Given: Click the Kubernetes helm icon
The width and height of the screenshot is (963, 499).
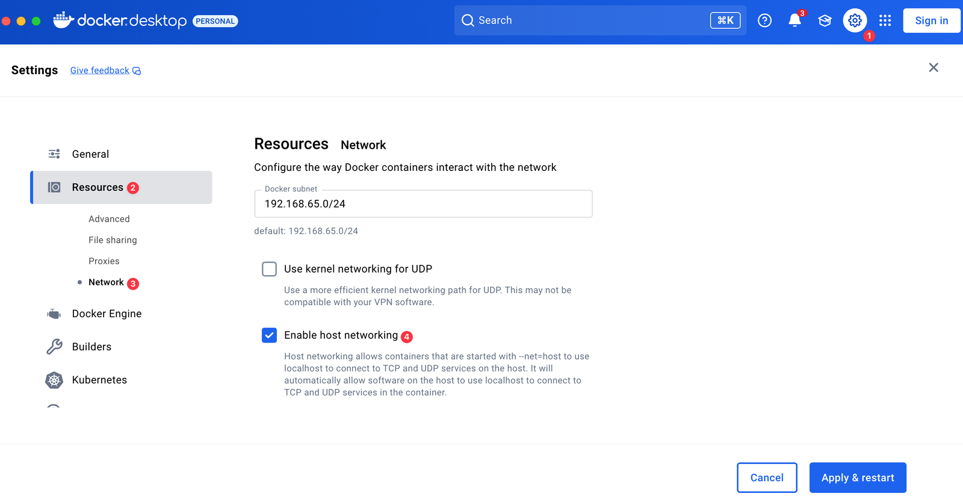Looking at the screenshot, I should click(x=54, y=380).
